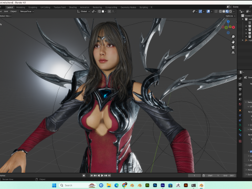Open object type visibility dropdown
Image resolution: width=252 pixels, height=189 pixels.
coord(195,12)
